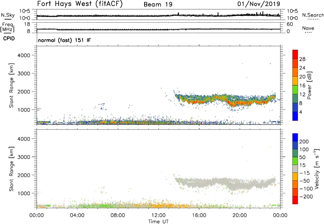Click the Fort Hays West (fitACF) title
The width and height of the screenshot is (324, 224).
pyautogui.click(x=81, y=4)
